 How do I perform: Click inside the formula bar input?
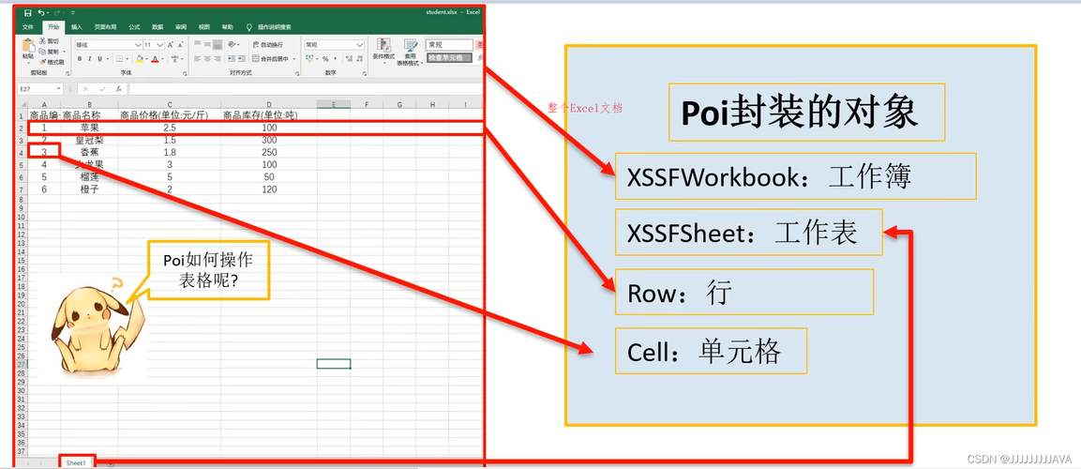click(x=305, y=88)
